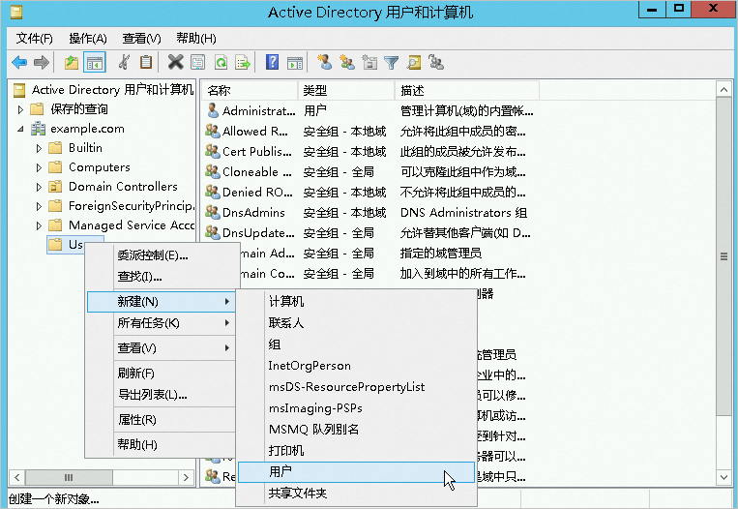Click the Delete X toolbar icon
This screenshot has width=738, height=509.
[176, 62]
